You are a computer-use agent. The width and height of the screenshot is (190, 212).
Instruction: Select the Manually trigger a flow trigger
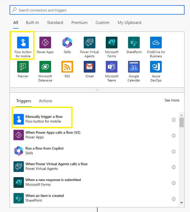click(x=44, y=119)
